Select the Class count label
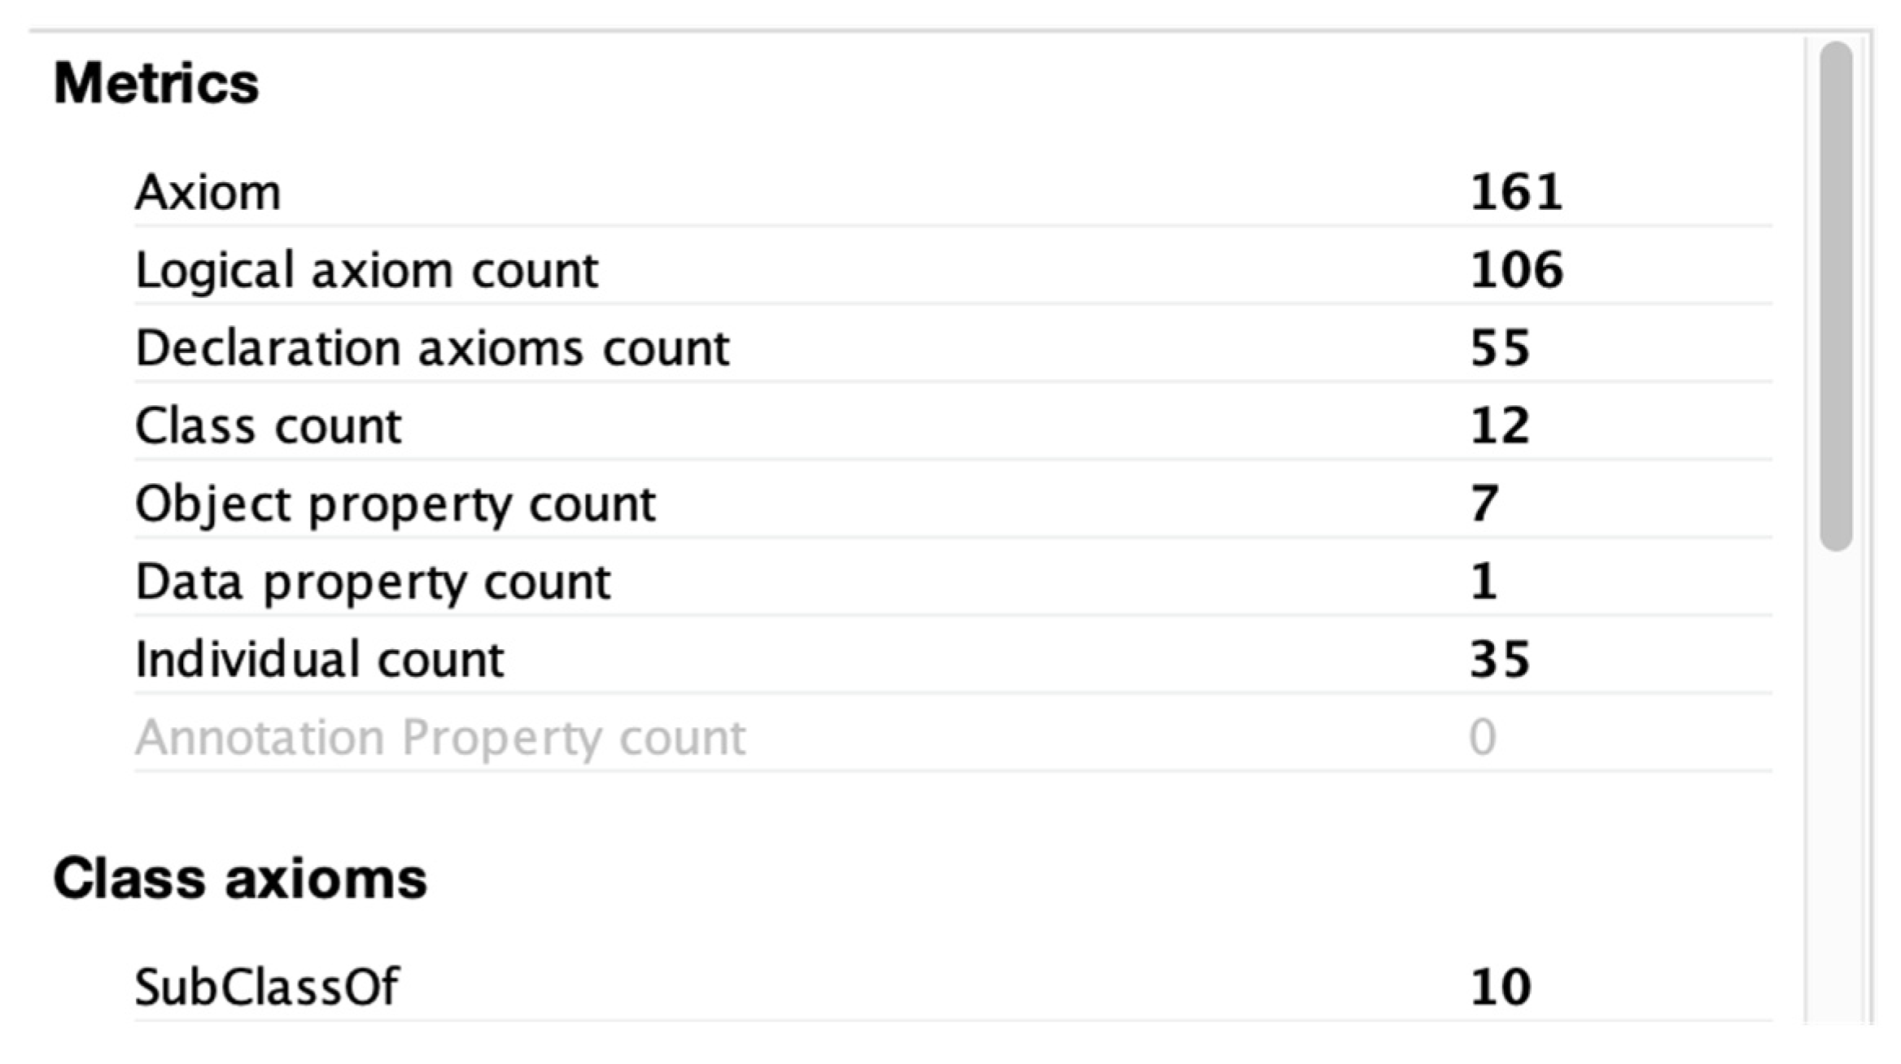Screen dimensions: 1901x1064 (269, 425)
